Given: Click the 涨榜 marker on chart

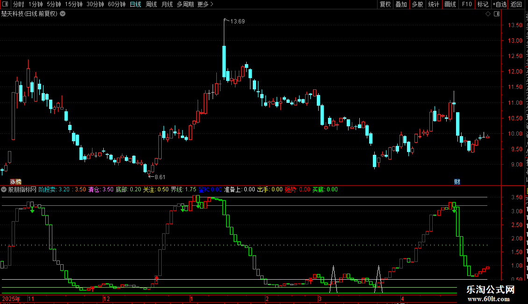Looking at the screenshot, I should [x=16, y=181].
